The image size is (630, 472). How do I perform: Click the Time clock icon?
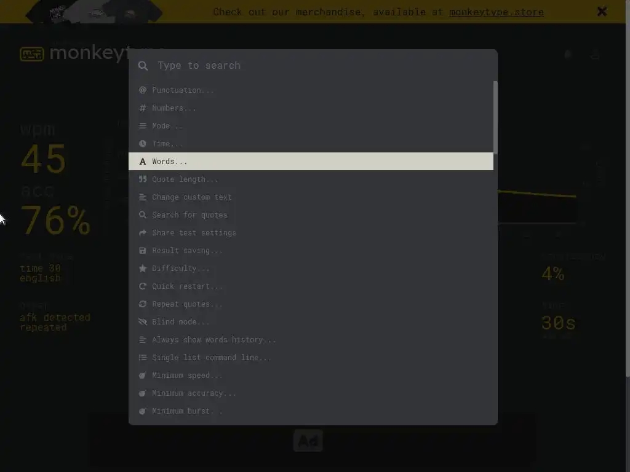click(x=143, y=143)
